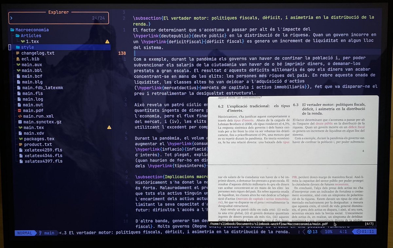Click the warning icon beside main.tex
The width and height of the screenshot is (393, 248).
(109, 127)
